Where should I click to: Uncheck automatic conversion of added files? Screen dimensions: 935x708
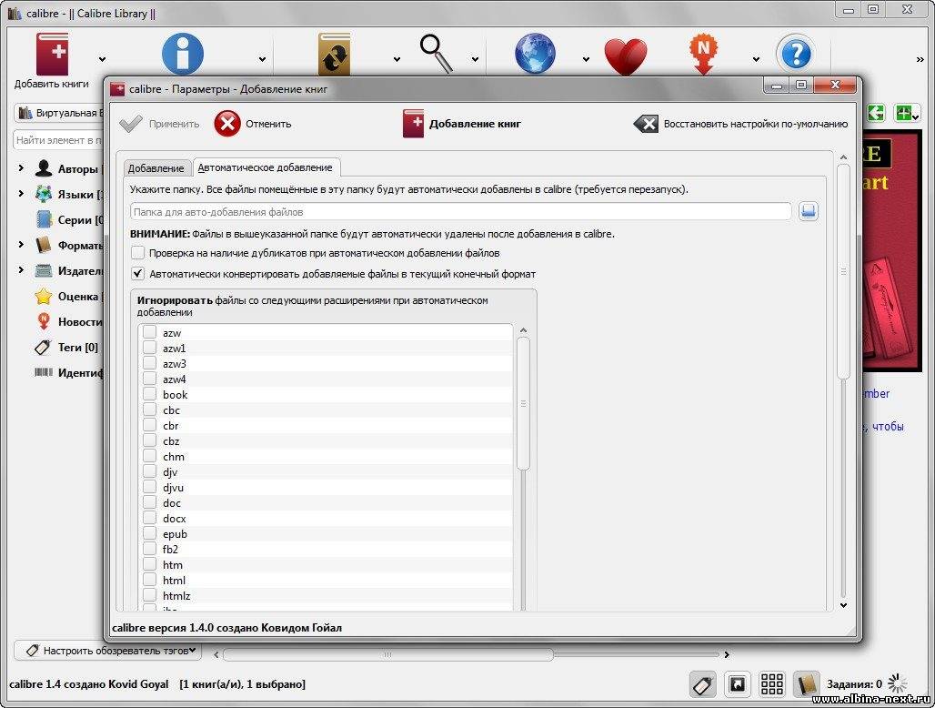coord(137,274)
